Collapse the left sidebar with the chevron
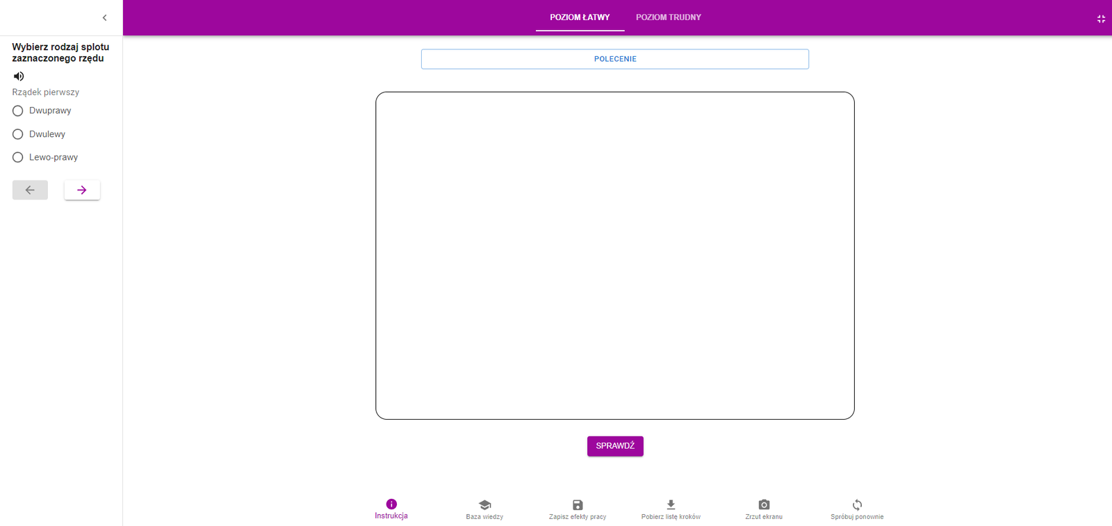The width and height of the screenshot is (1112, 526). (104, 18)
